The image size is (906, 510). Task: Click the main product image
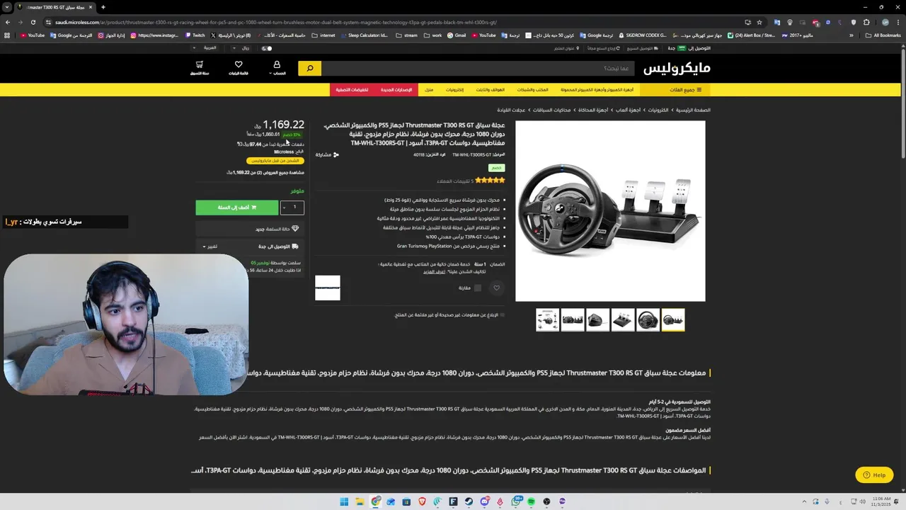coord(610,211)
